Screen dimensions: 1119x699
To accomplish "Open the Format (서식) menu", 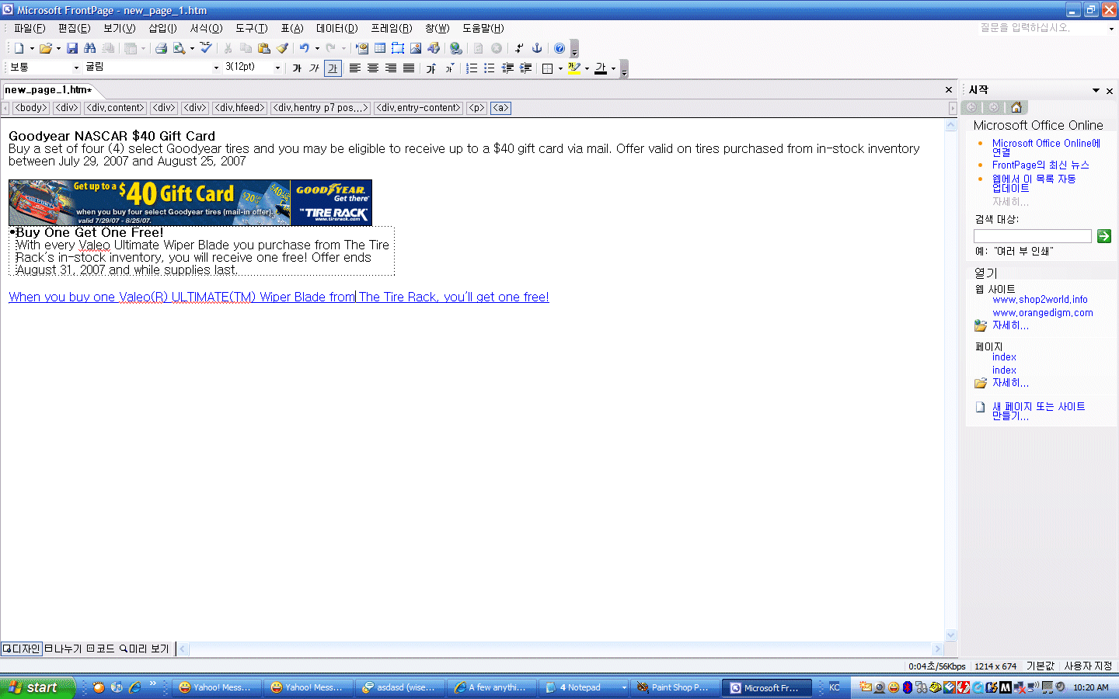I will click(x=206, y=28).
